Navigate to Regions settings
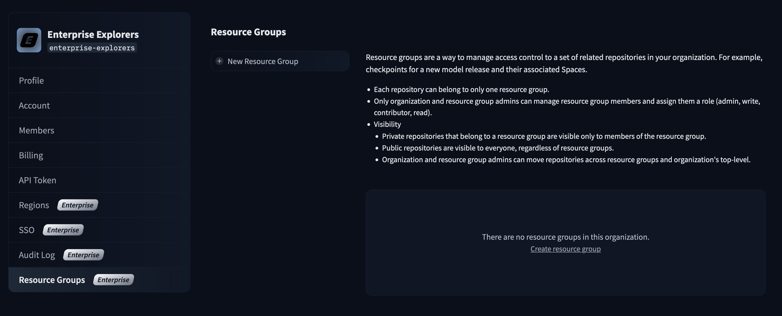The image size is (782, 316). click(34, 205)
